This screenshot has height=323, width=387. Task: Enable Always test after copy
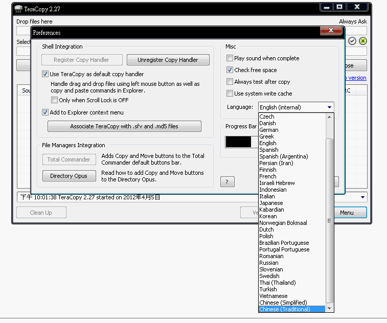click(230, 82)
